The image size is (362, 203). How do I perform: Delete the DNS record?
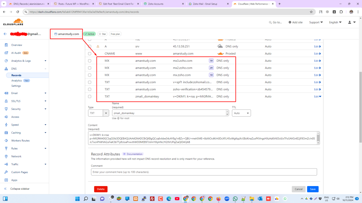click(x=101, y=189)
